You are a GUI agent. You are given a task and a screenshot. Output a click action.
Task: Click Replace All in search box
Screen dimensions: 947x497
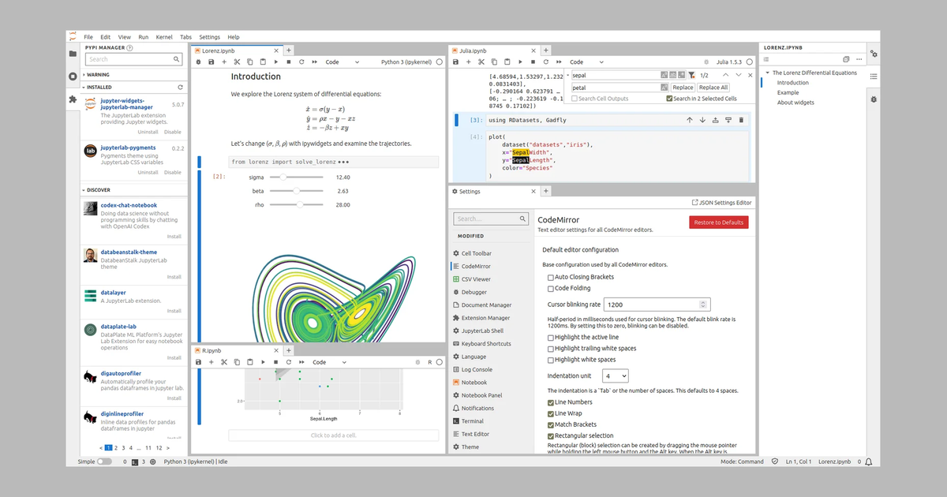[714, 88]
